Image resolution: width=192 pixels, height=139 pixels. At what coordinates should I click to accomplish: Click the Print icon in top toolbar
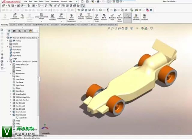(98, 2)
